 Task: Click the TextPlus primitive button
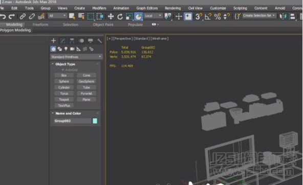click(64, 106)
